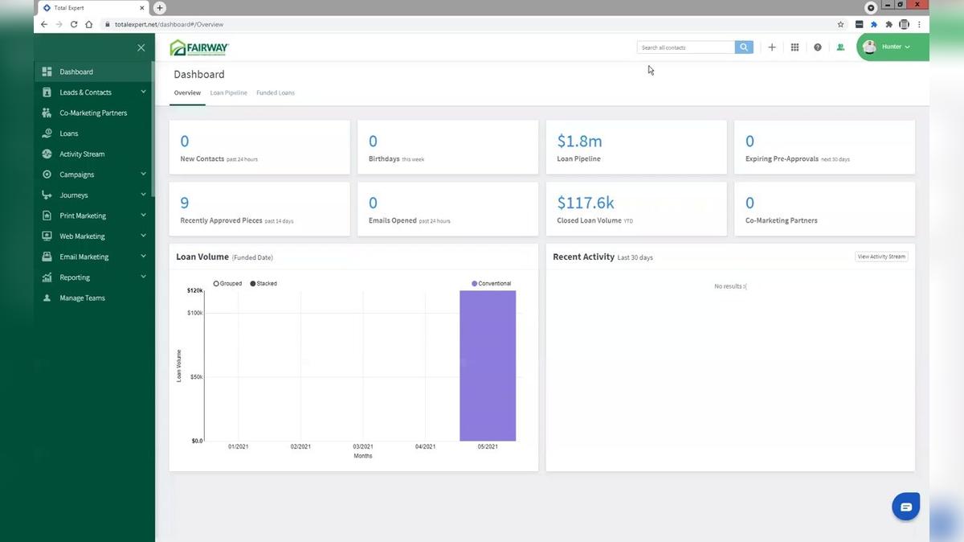This screenshot has width=964, height=542.
Task: Select the Grouped chart option
Action: tap(227, 284)
